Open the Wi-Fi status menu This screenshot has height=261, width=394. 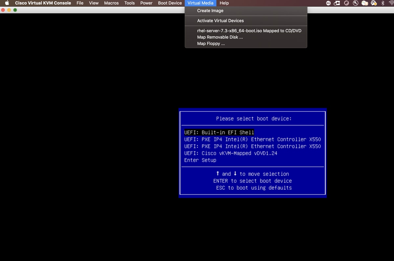[391, 3]
